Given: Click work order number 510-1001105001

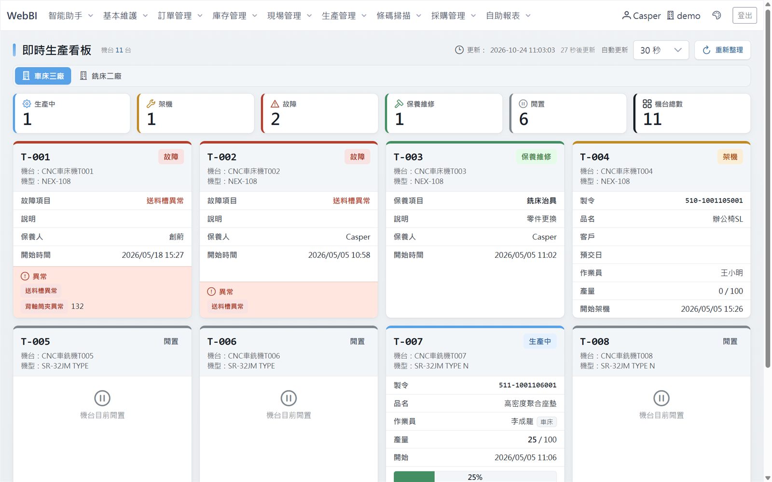Looking at the screenshot, I should (714, 201).
